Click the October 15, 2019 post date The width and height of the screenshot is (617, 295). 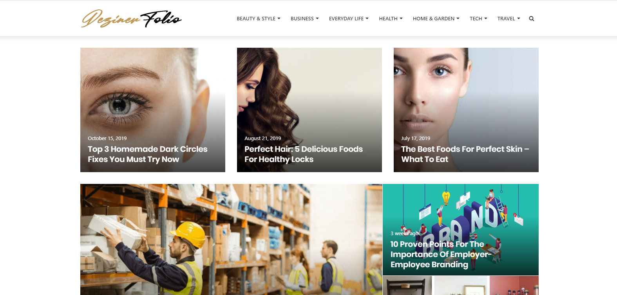pyautogui.click(x=107, y=138)
